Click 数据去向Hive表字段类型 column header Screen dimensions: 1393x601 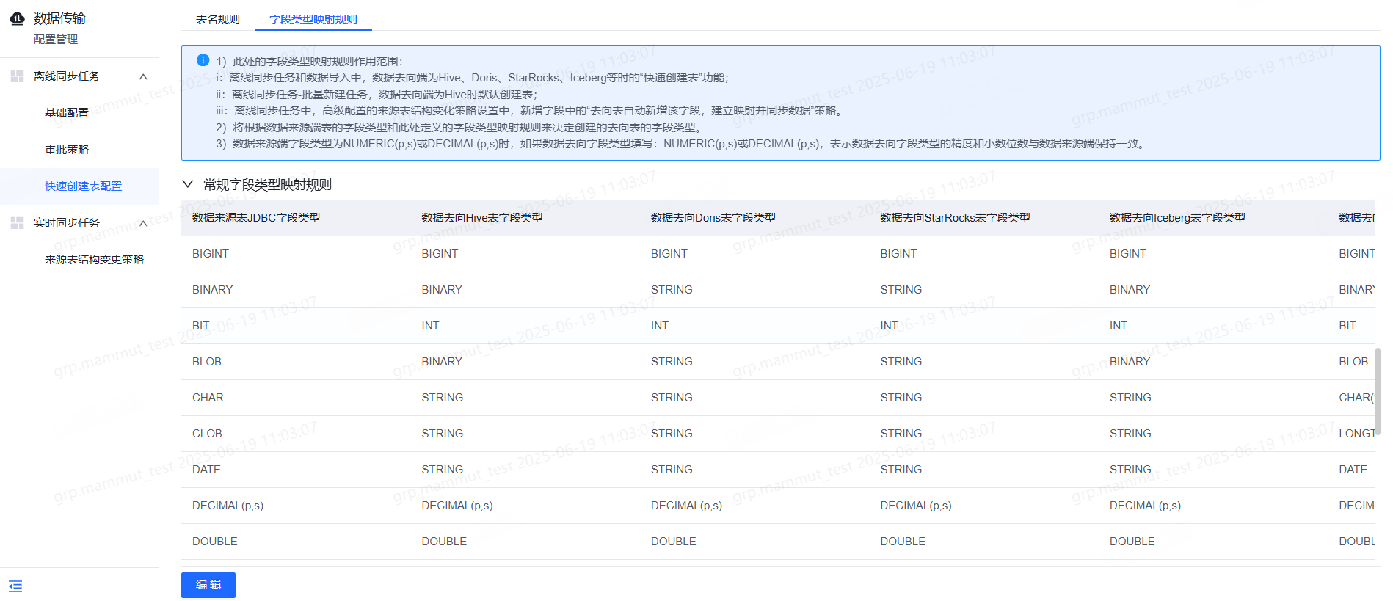[x=482, y=218]
